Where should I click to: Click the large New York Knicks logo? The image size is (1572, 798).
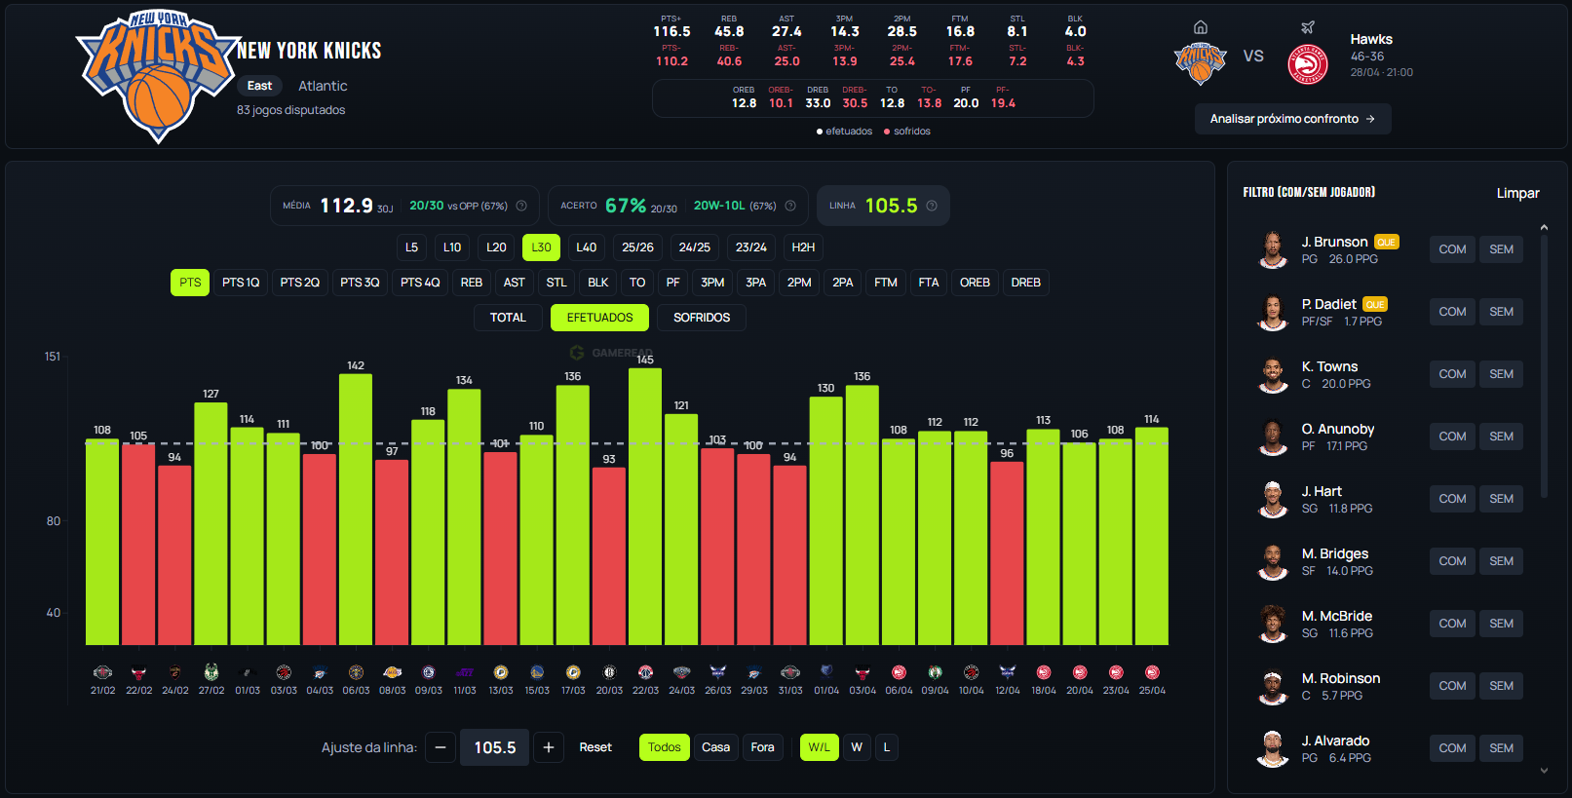(x=159, y=77)
